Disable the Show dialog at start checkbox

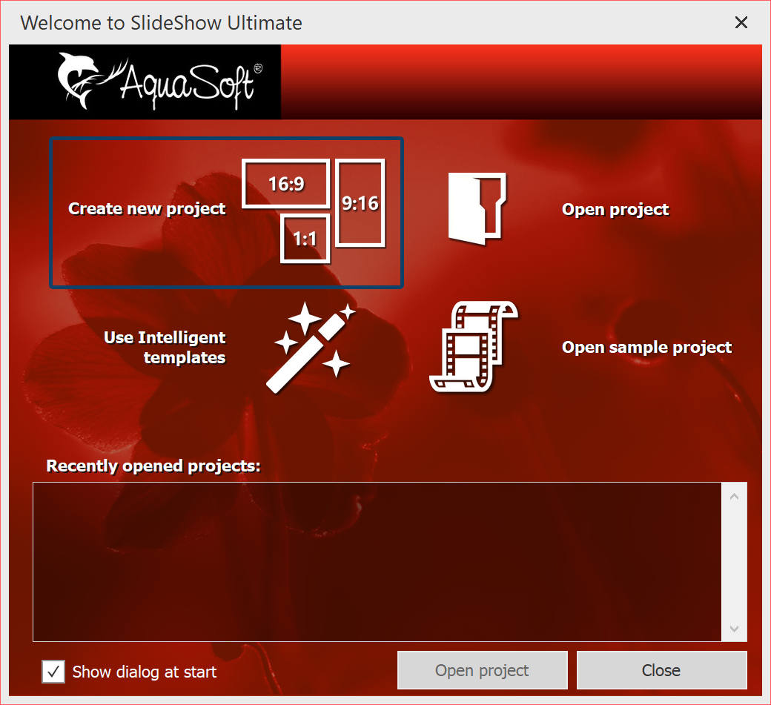(52, 672)
